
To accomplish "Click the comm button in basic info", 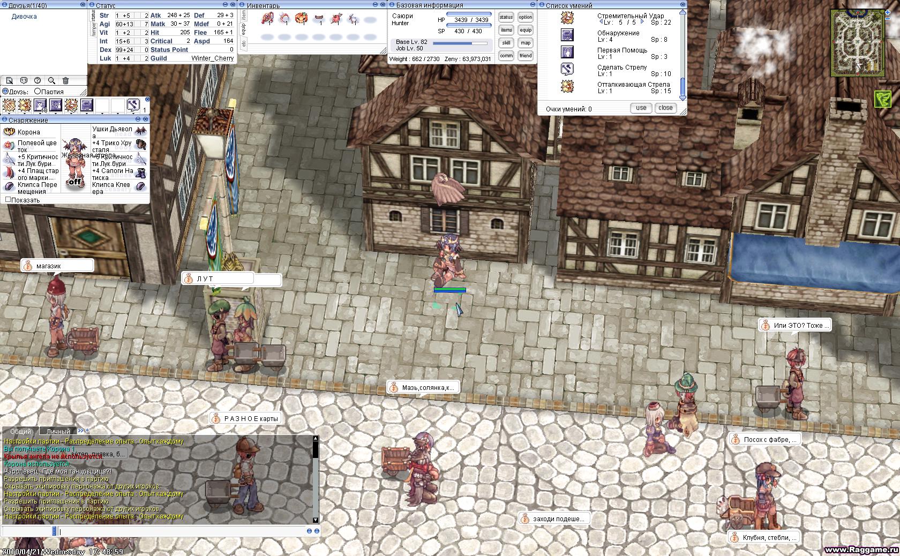I will [506, 56].
